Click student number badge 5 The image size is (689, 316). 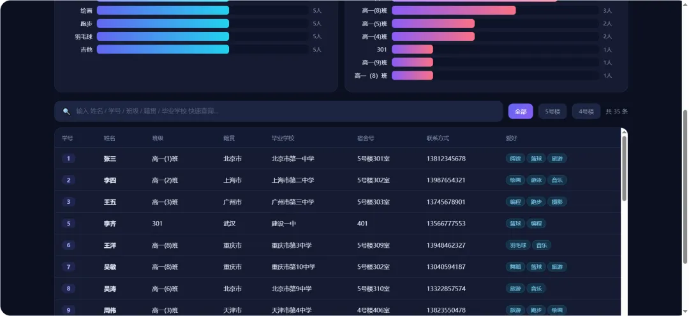click(68, 224)
